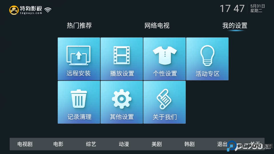274x154 pixels.
Task: Click 退出 to exit the app
Action: pos(222,144)
